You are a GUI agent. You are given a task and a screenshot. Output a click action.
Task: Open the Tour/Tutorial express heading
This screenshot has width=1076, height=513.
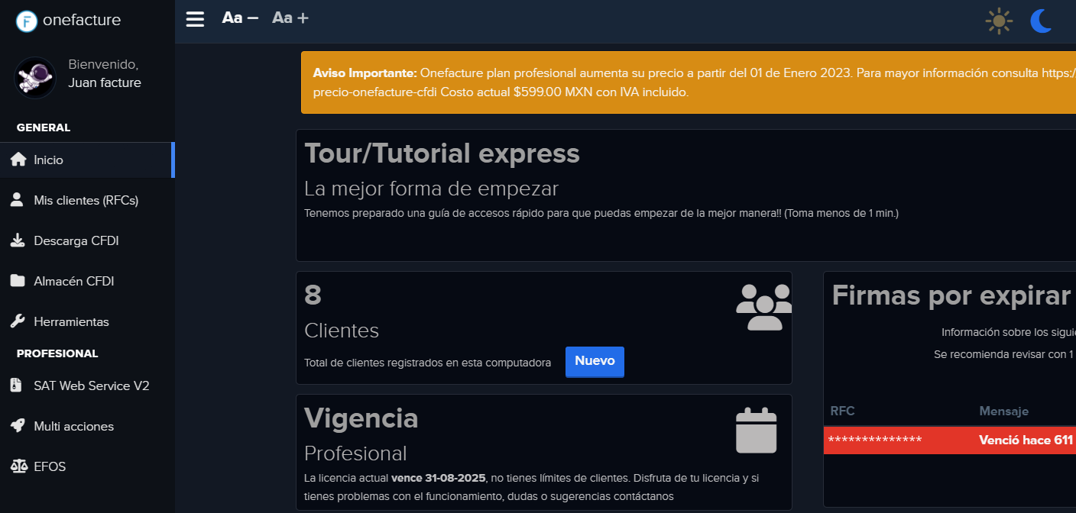pos(442,153)
